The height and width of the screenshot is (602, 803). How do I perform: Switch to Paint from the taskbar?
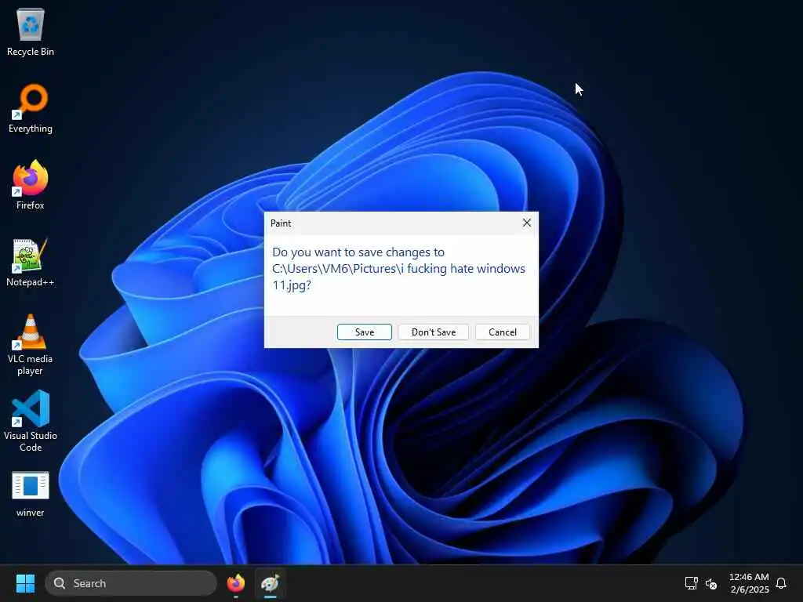pyautogui.click(x=270, y=583)
